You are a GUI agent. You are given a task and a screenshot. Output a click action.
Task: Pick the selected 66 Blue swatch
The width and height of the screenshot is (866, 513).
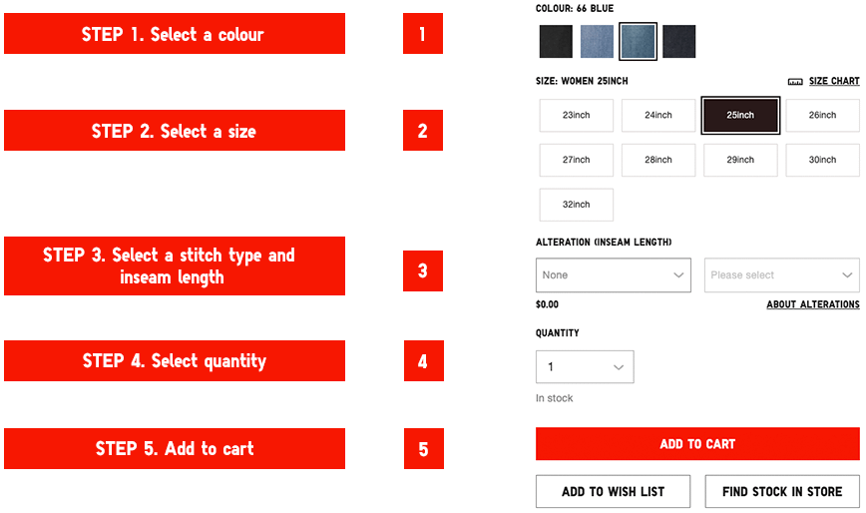coord(638,42)
